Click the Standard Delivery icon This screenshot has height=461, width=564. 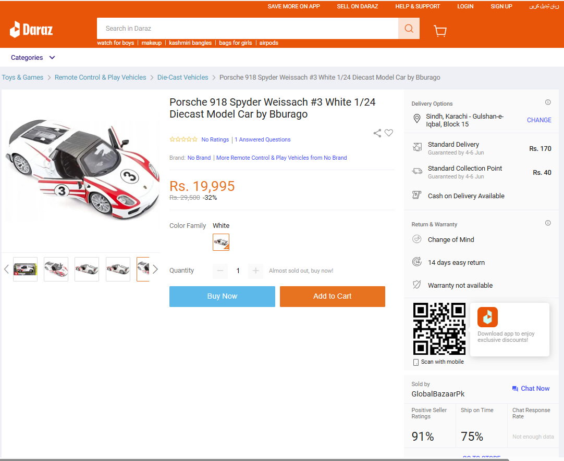pyautogui.click(x=417, y=147)
